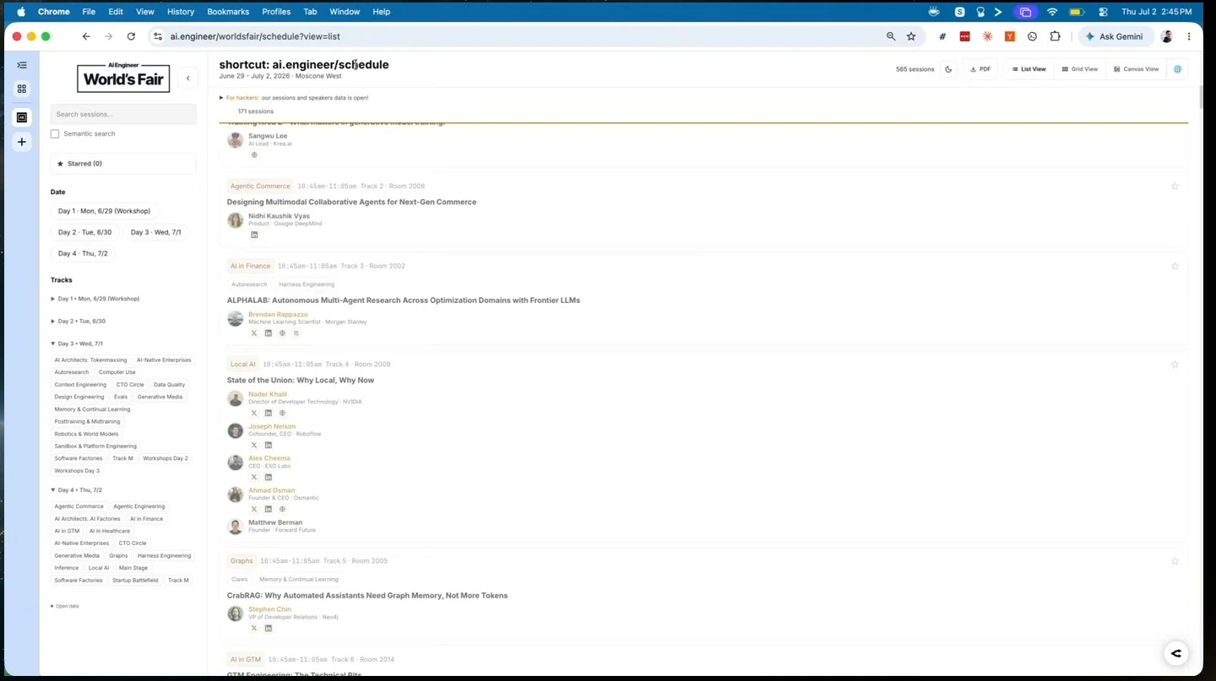Open Brendan Rappazzo's X profile icon

click(253, 333)
